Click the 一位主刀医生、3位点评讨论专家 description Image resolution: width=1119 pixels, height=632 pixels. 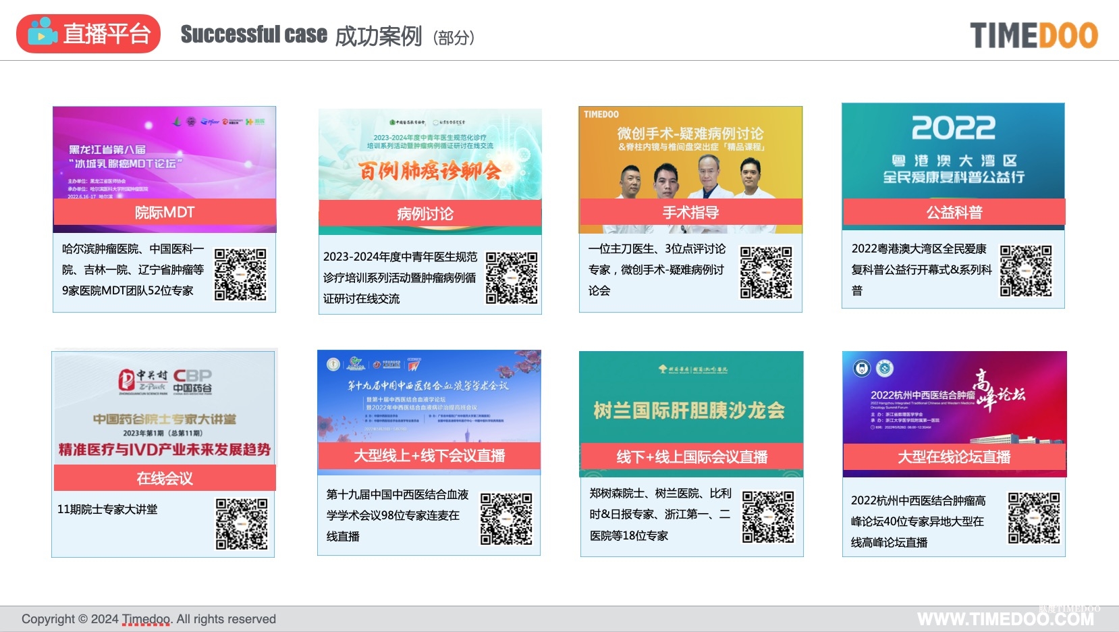(657, 270)
